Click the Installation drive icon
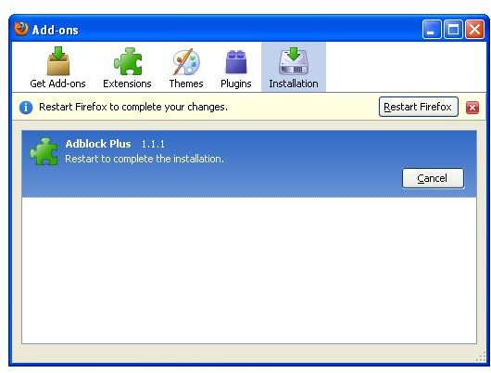 [x=294, y=61]
